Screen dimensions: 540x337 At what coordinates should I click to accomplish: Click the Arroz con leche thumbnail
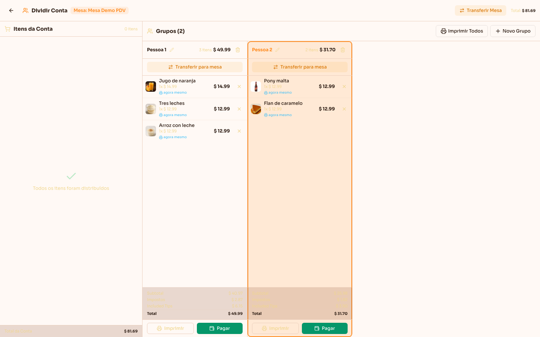click(x=151, y=131)
